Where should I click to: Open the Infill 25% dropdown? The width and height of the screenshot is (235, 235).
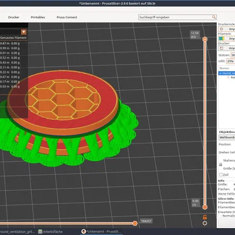click(231, 61)
